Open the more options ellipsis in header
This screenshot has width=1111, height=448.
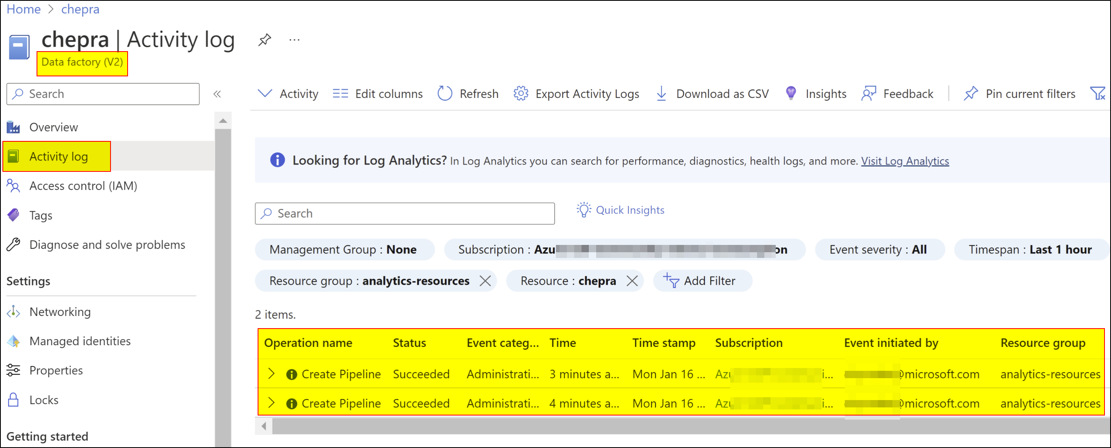click(x=295, y=40)
